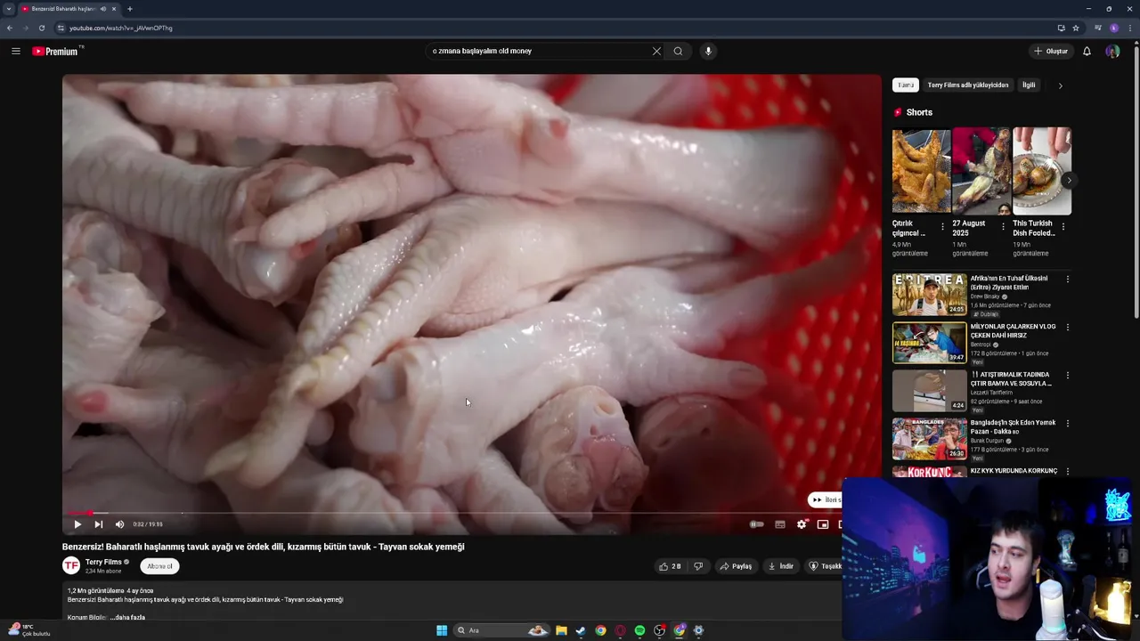Open the Çıtırlık çılgınca short thumbnail

pyautogui.click(x=921, y=171)
